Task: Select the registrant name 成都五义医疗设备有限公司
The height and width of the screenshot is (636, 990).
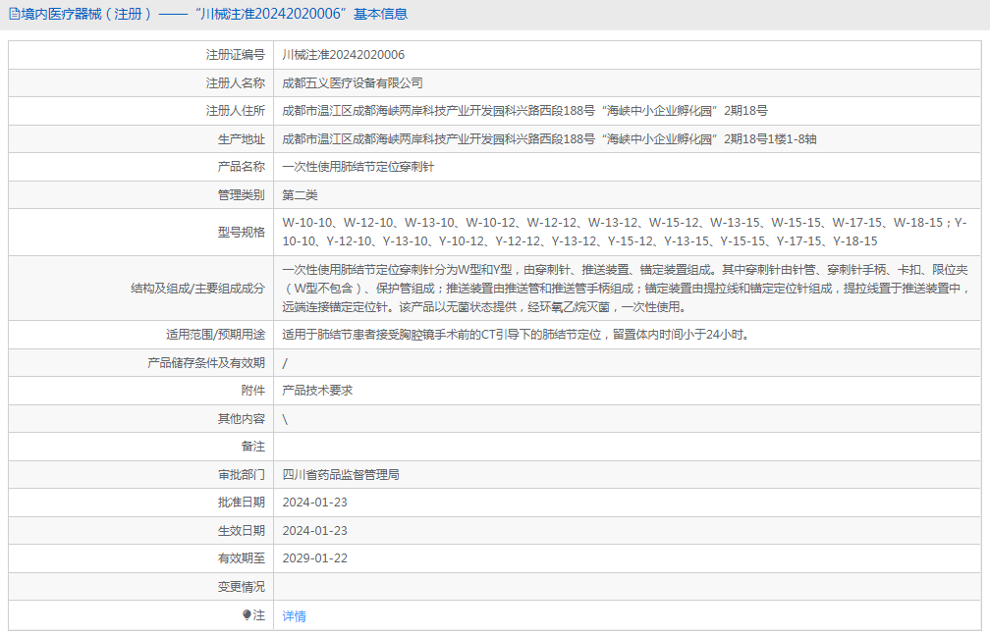Action: point(353,82)
